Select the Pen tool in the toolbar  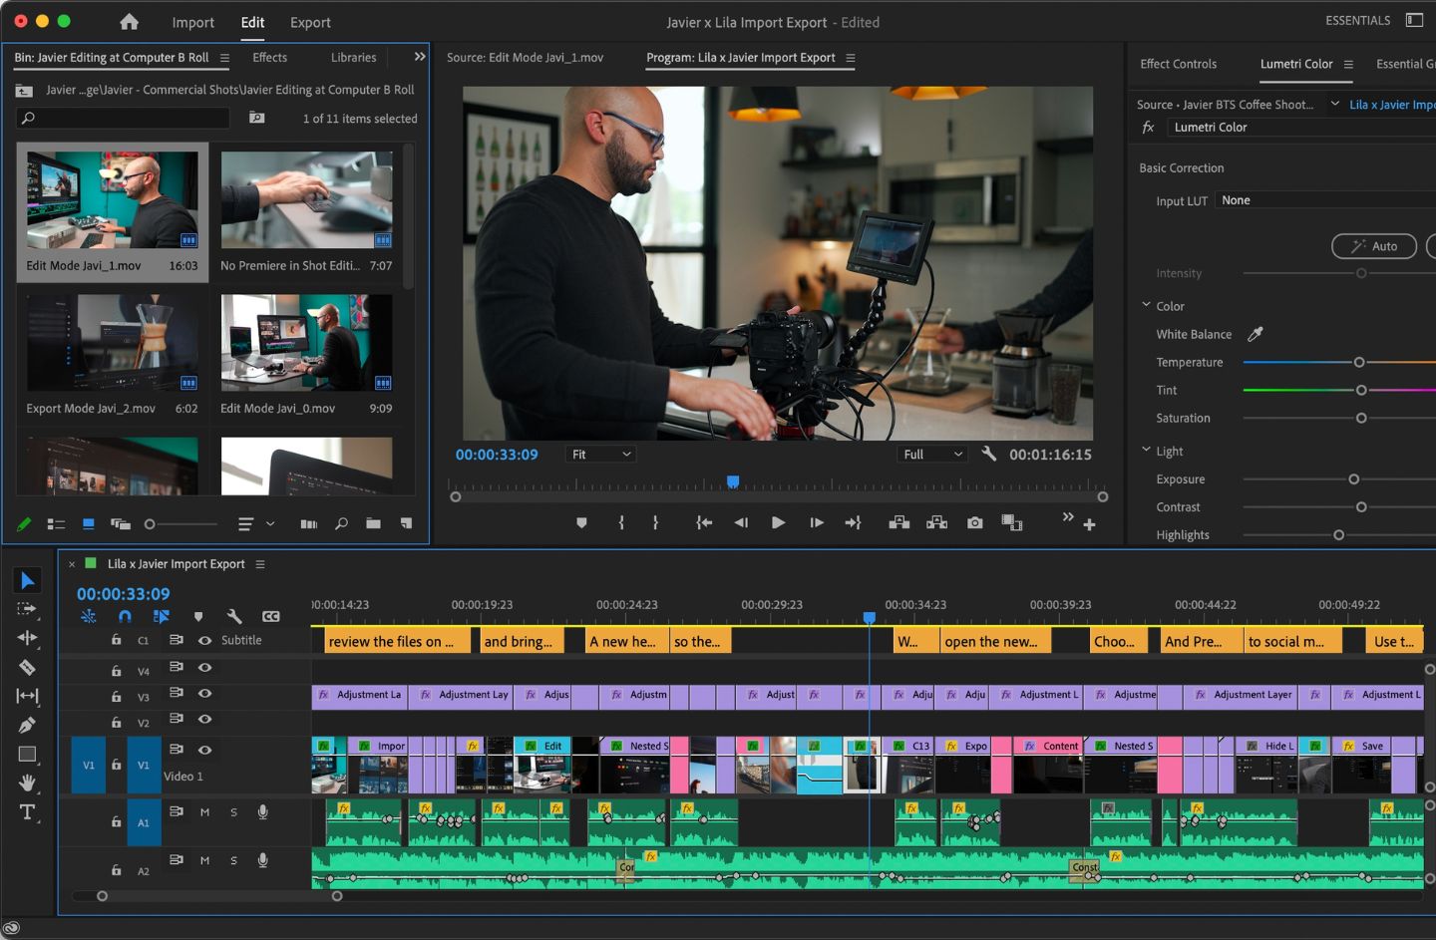(27, 725)
